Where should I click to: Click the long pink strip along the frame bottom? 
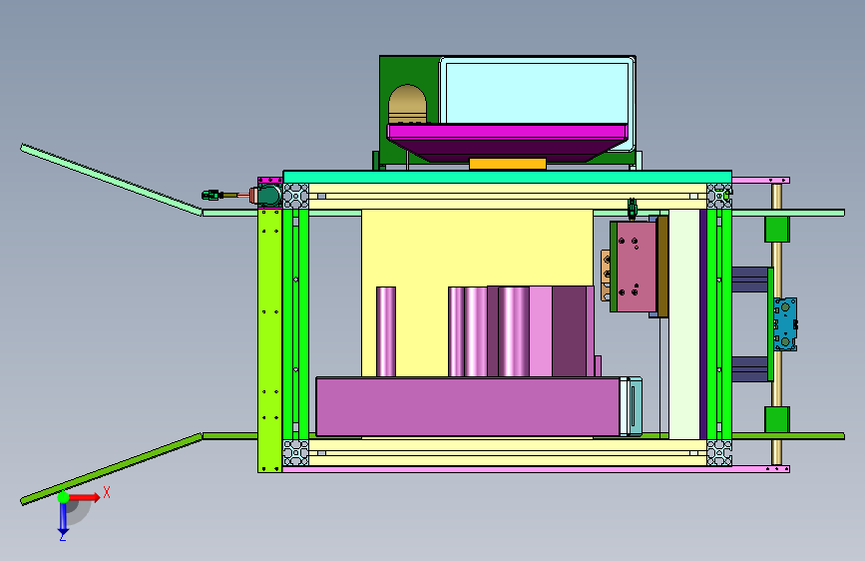pos(536,469)
